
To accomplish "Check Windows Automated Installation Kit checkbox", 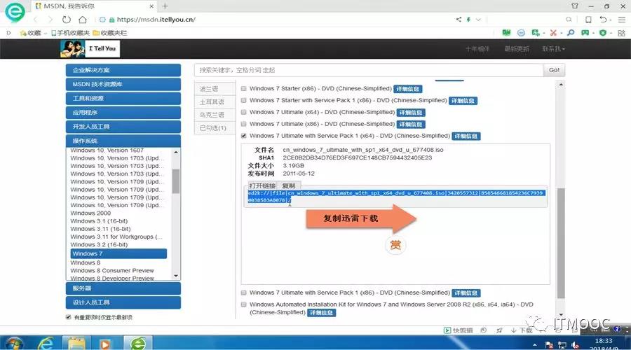I will coord(243,304).
